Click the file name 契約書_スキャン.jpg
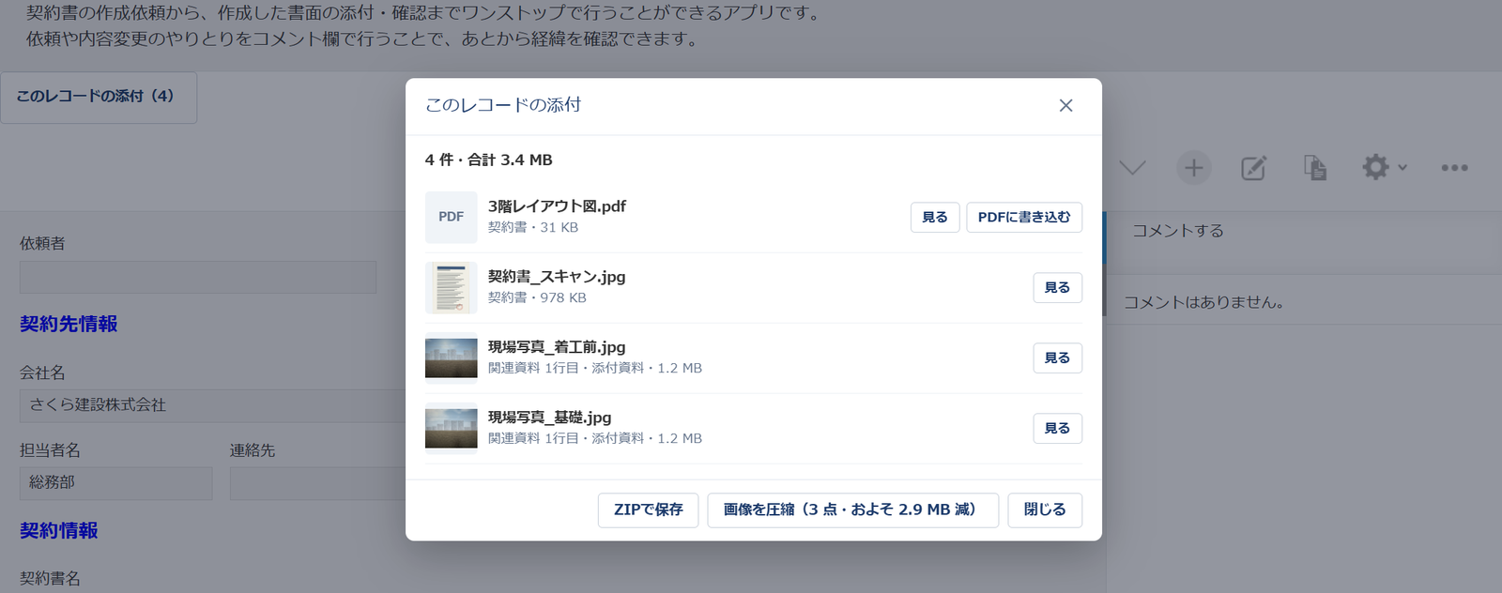Viewport: 1502px width, 593px height. point(557,277)
